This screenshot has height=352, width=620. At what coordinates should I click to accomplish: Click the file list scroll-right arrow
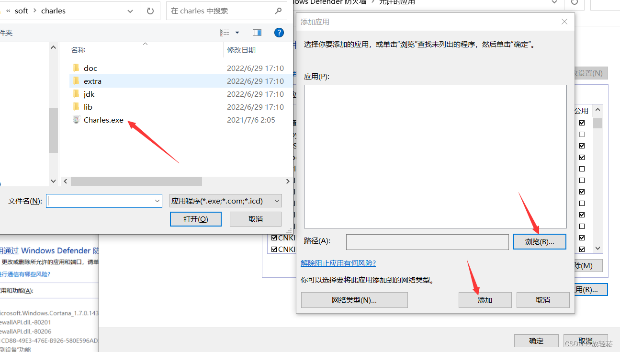point(288,182)
